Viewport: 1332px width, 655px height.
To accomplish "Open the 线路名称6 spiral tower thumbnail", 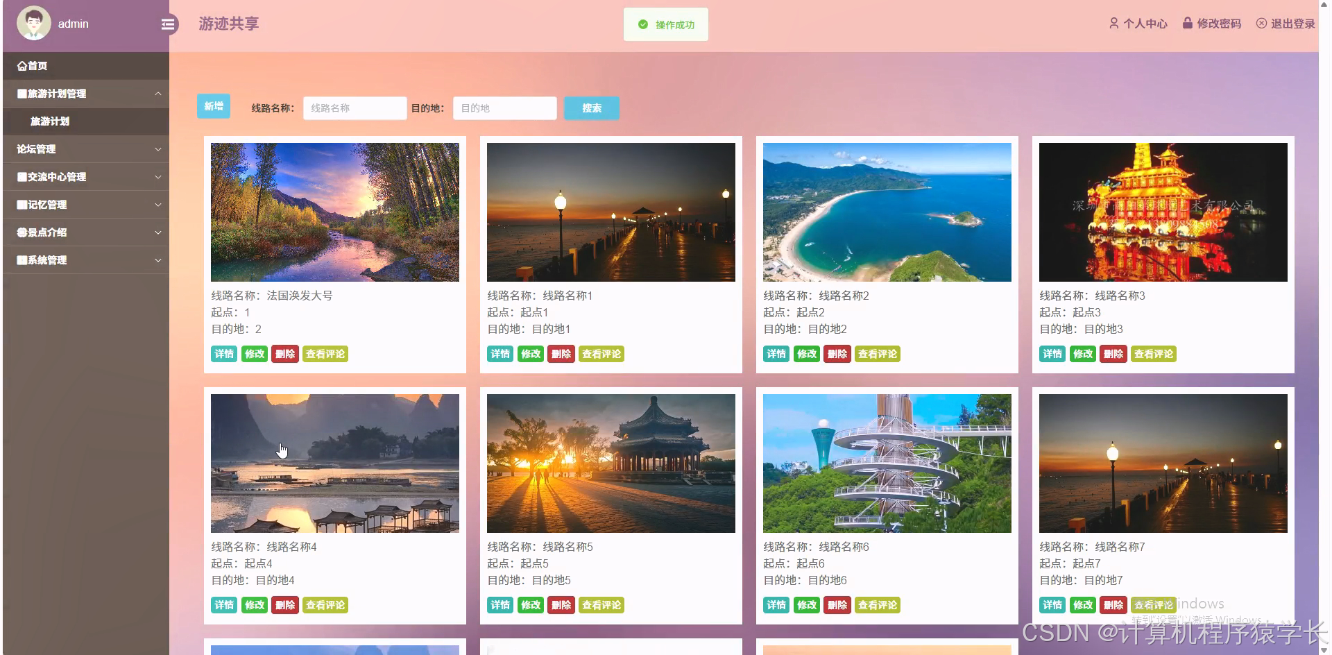I will pos(887,463).
